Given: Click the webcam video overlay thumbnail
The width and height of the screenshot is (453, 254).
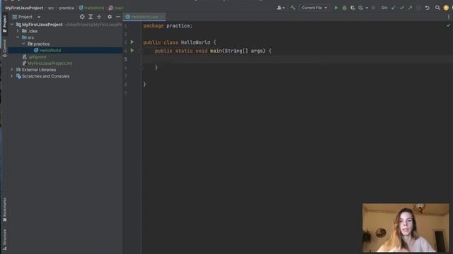Looking at the screenshot, I should [x=406, y=227].
